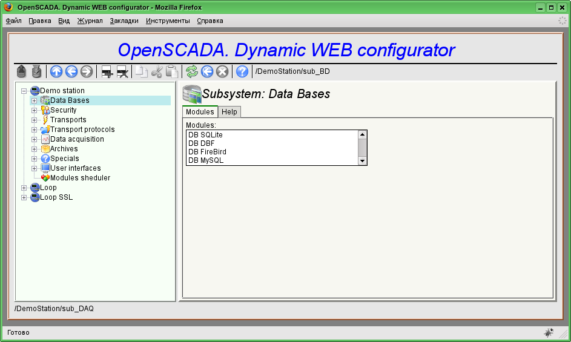This screenshot has height=342, width=571.
Task: Click the Archives box icon in tree
Action: pos(45,148)
